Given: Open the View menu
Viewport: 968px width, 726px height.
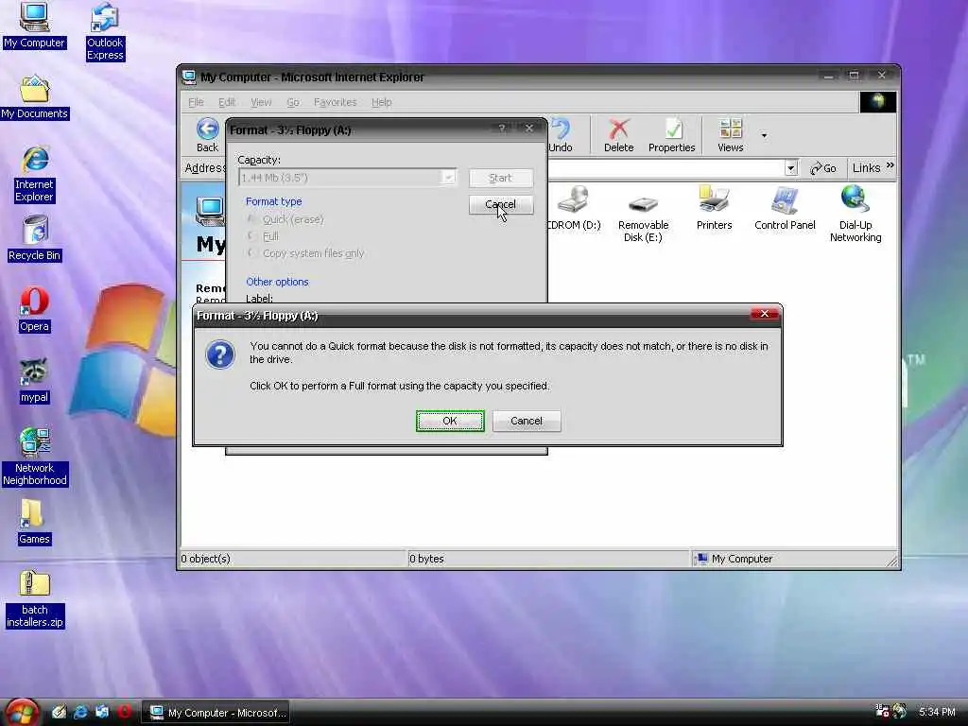Looking at the screenshot, I should 261,102.
